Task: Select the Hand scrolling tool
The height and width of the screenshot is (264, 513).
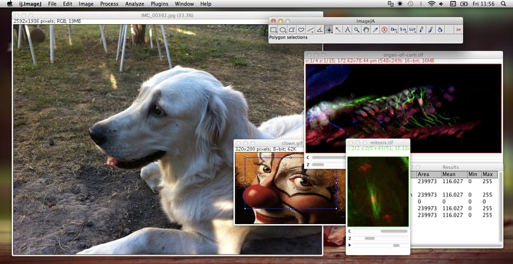Action: point(366,30)
